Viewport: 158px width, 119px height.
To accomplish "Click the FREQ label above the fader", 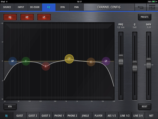I will [x=121, y=24].
